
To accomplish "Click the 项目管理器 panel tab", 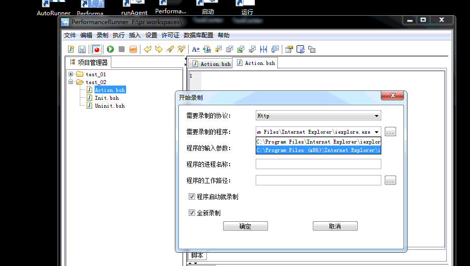I will (88, 62).
